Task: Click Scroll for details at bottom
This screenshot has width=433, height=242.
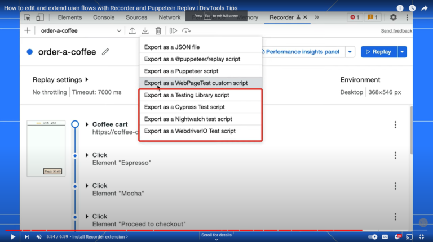Action: tap(216, 236)
